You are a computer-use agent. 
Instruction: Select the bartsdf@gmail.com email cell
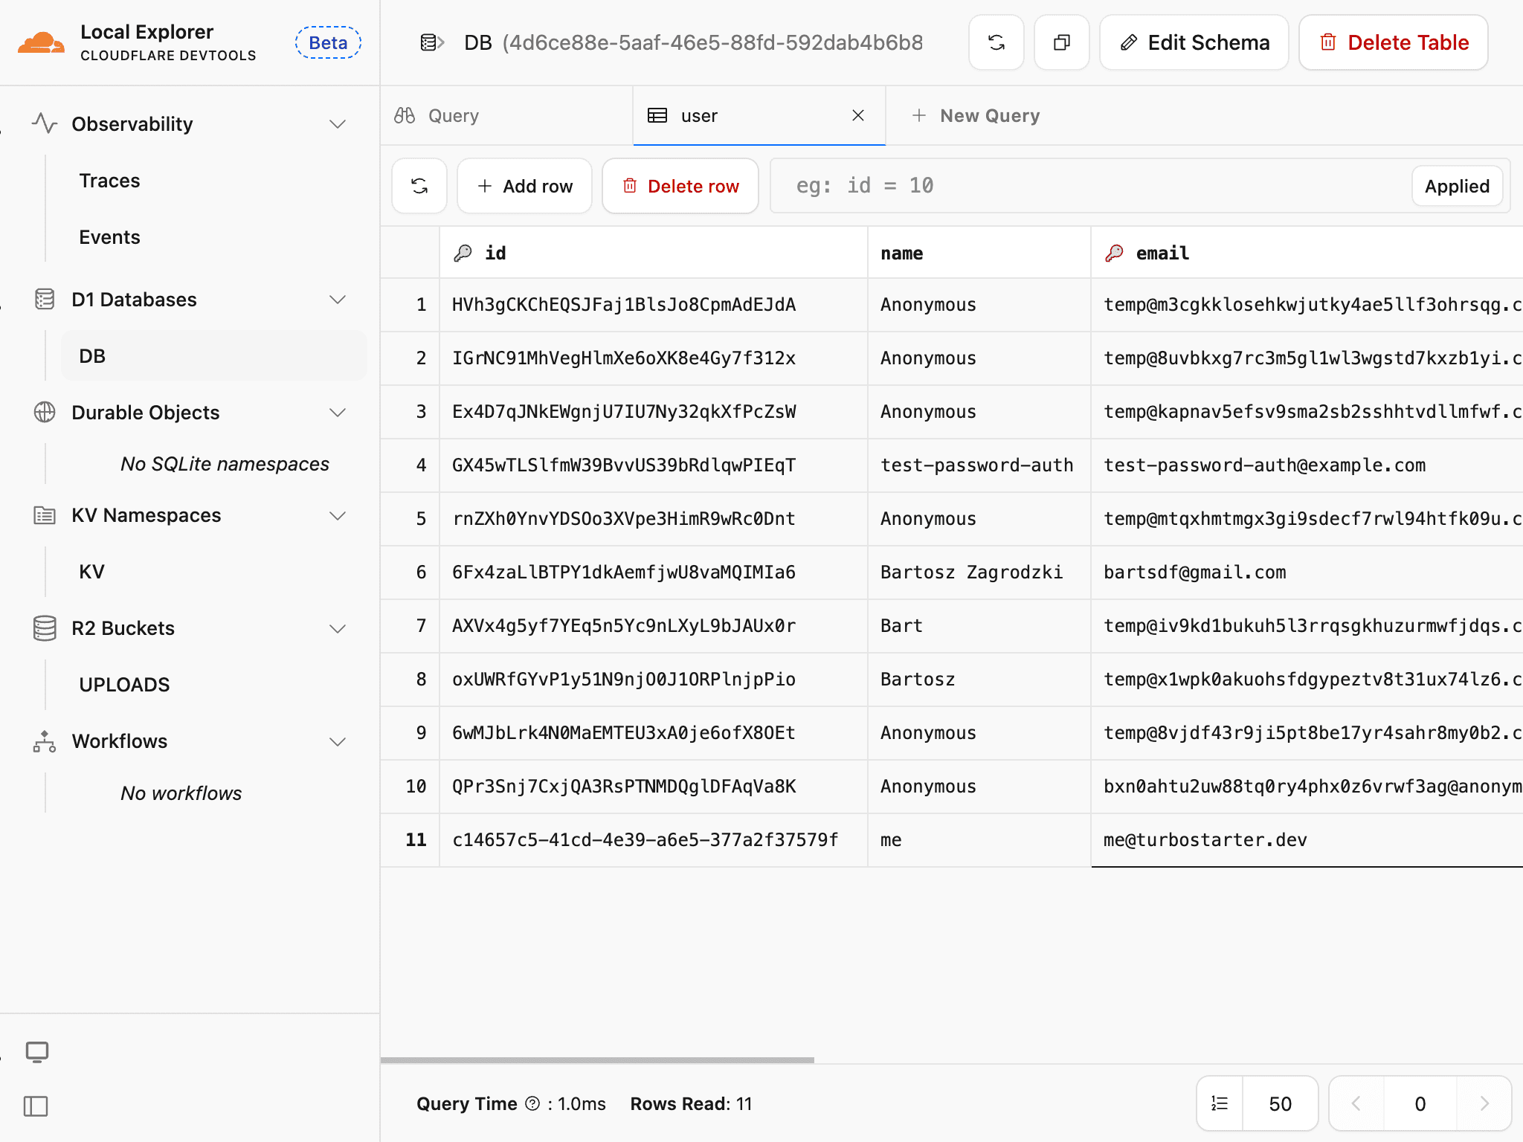coord(1307,572)
